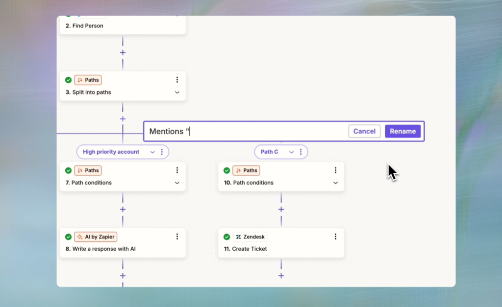Confirm the new name with Rename button

[402, 131]
